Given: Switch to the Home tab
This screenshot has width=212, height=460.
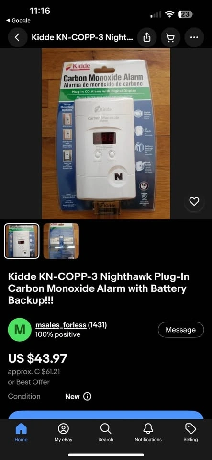Looking at the screenshot, I should (x=21, y=433).
